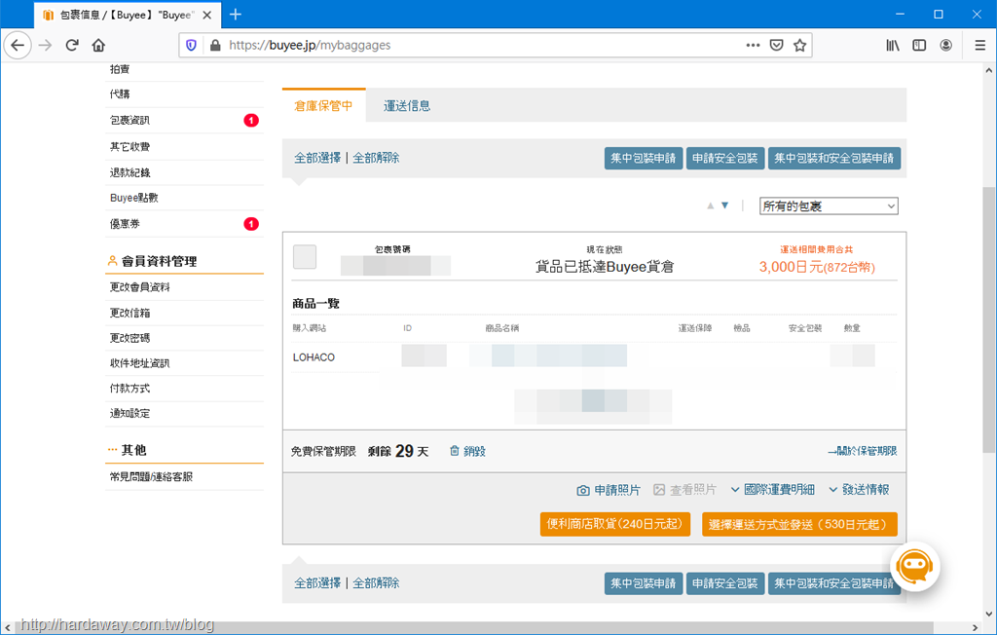The width and height of the screenshot is (997, 635).
Task: Click the camera icon for 申請照片
Action: pos(582,490)
